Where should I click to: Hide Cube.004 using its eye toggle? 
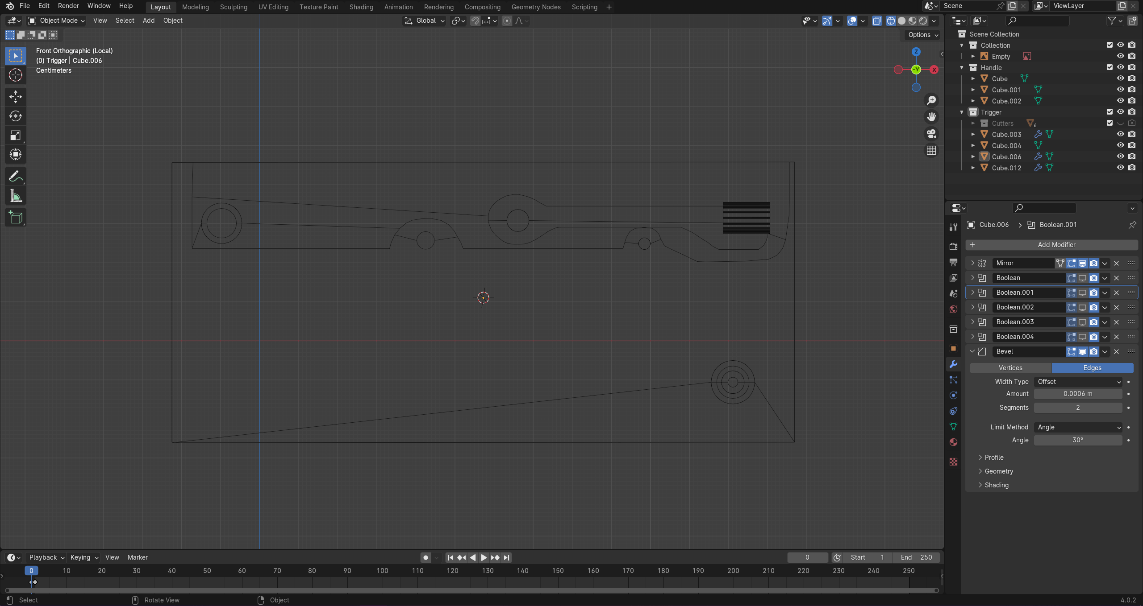[x=1120, y=145]
